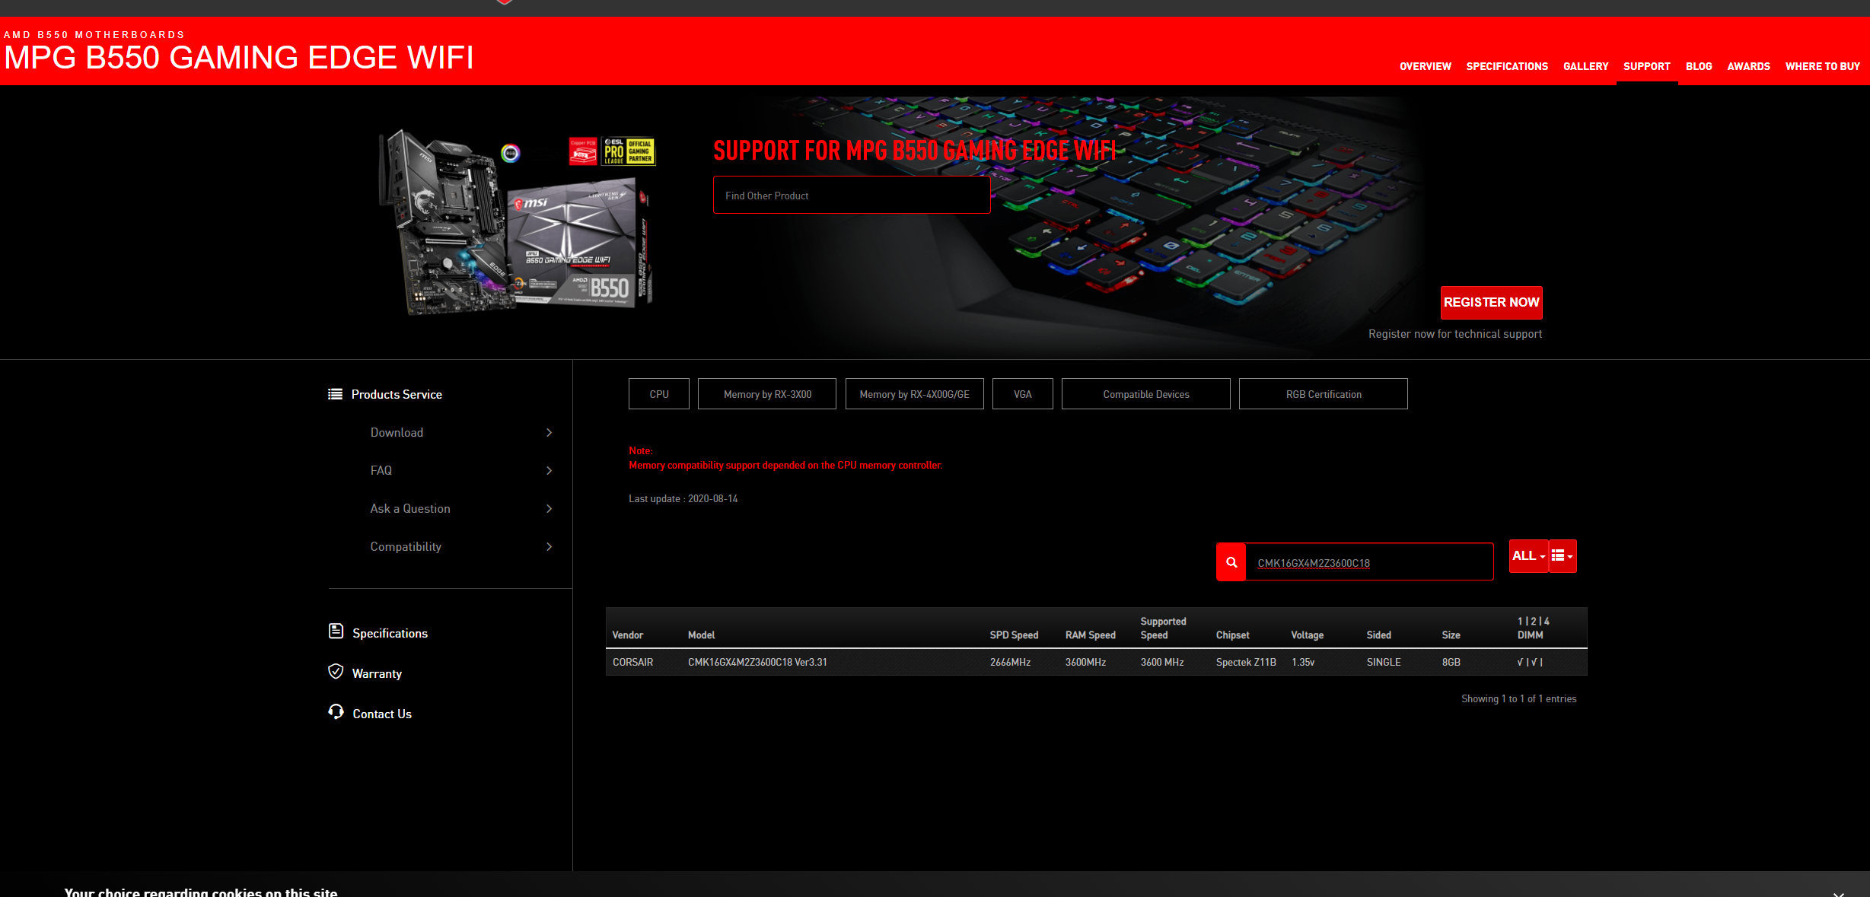Click the Find Other Product field

pyautogui.click(x=851, y=196)
